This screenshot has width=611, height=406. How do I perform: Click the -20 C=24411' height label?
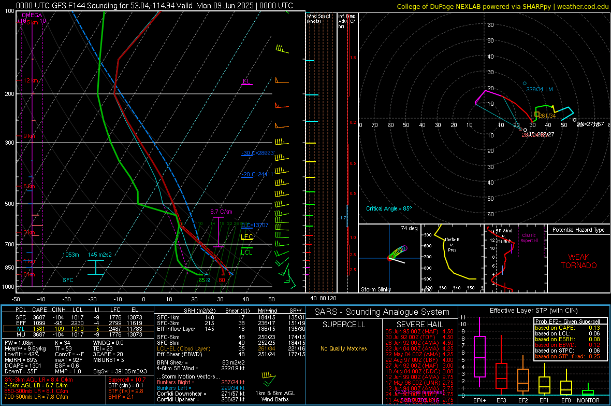click(x=257, y=174)
